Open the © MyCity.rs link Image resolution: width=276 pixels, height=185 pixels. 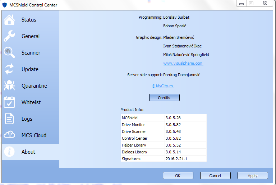coord(163,86)
